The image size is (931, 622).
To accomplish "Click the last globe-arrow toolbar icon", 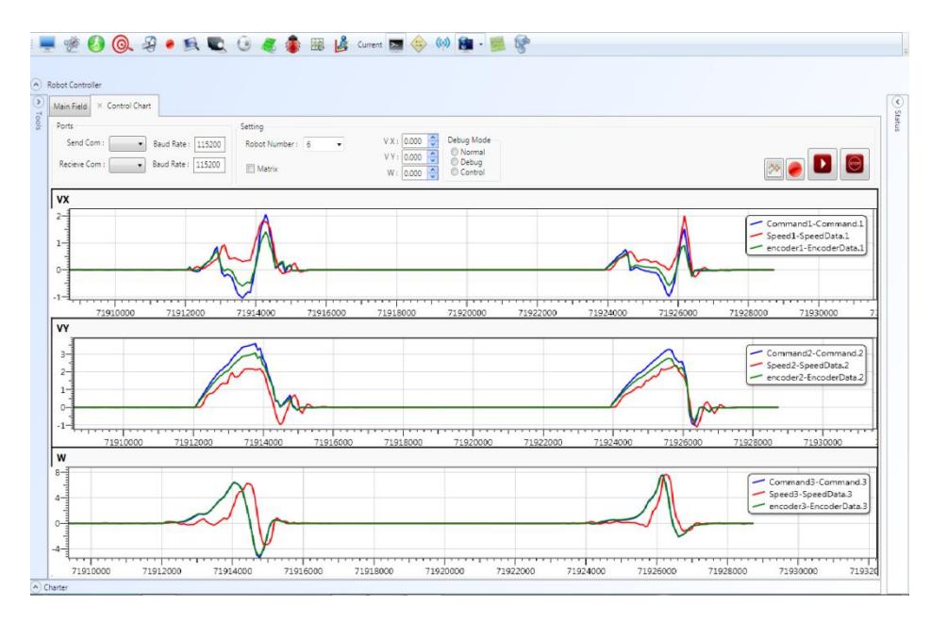I will (522, 44).
